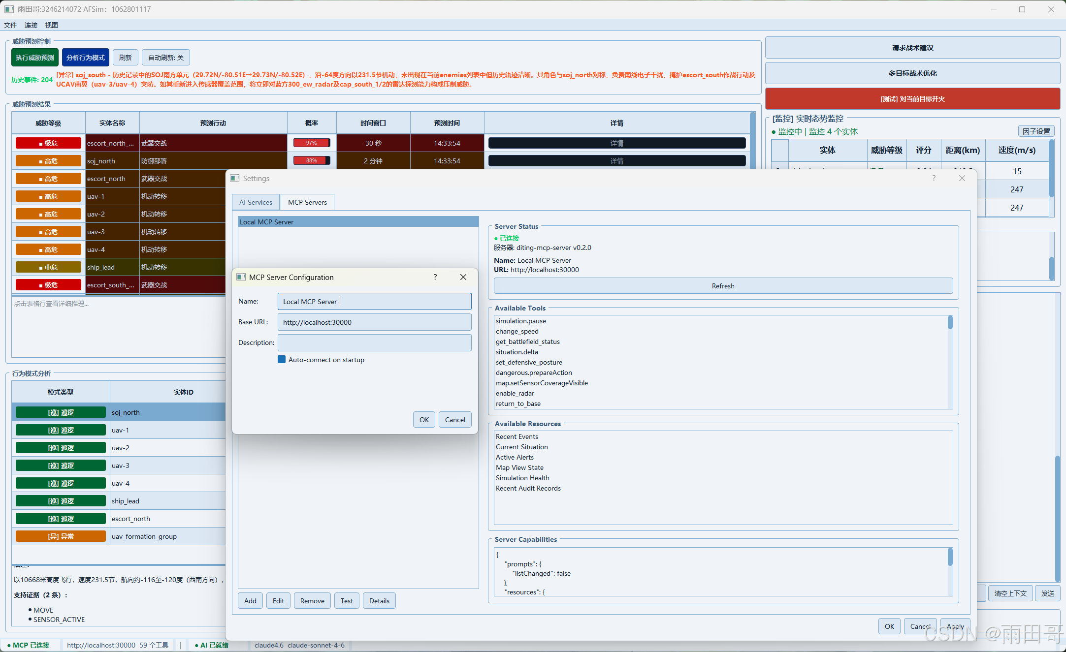Click the Settings dialog help question mark
Screen dimensions: 1066x652
pyautogui.click(x=934, y=178)
